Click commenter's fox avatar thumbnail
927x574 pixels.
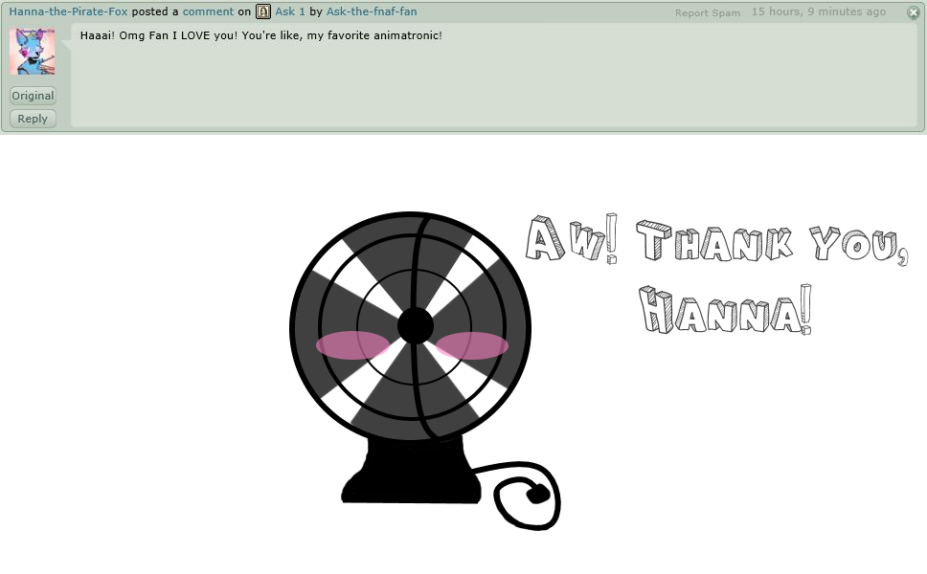(33, 52)
